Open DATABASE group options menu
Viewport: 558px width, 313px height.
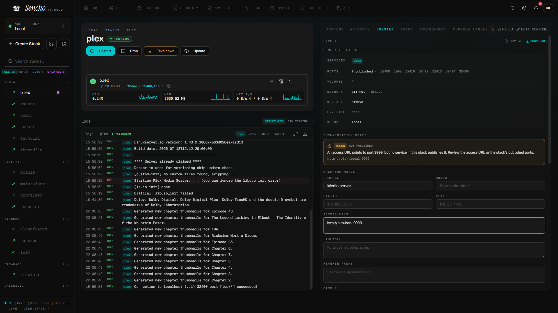click(58, 264)
